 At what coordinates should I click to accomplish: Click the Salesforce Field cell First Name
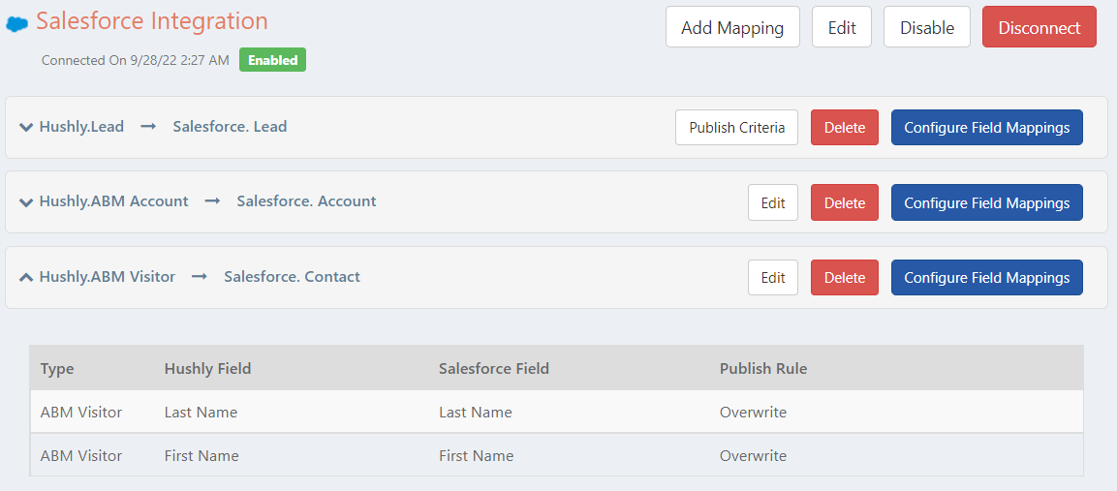tap(476, 455)
